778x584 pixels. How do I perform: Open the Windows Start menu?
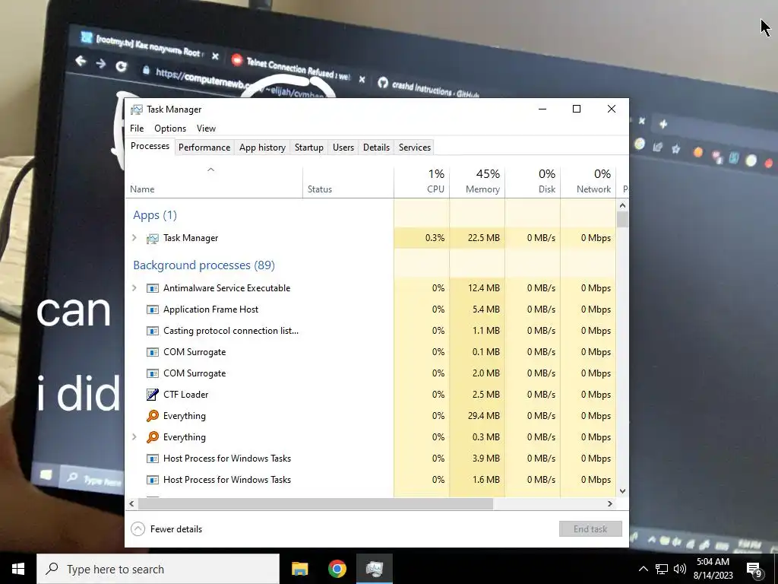coord(18,569)
